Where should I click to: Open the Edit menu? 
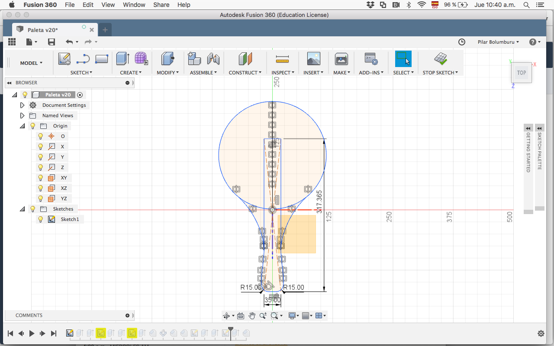[88, 5]
